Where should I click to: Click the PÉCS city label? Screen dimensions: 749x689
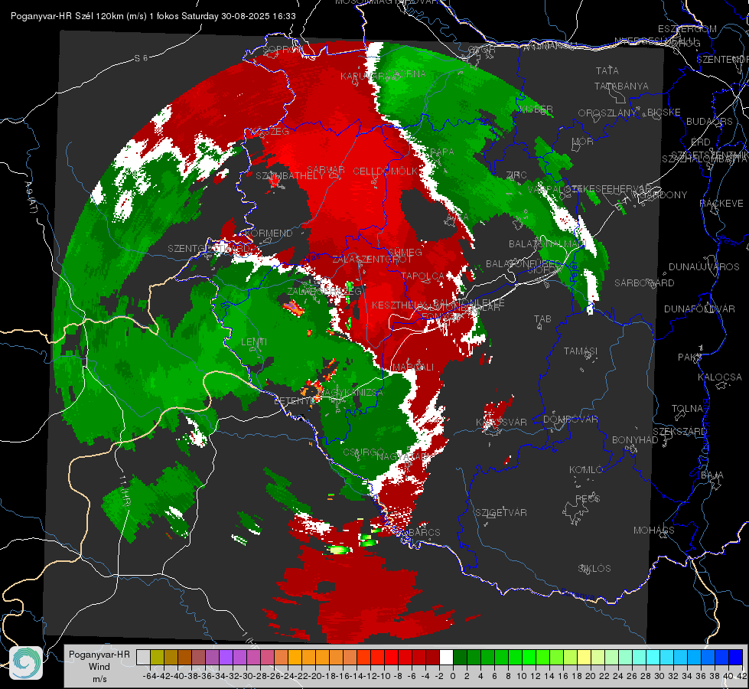pos(588,499)
